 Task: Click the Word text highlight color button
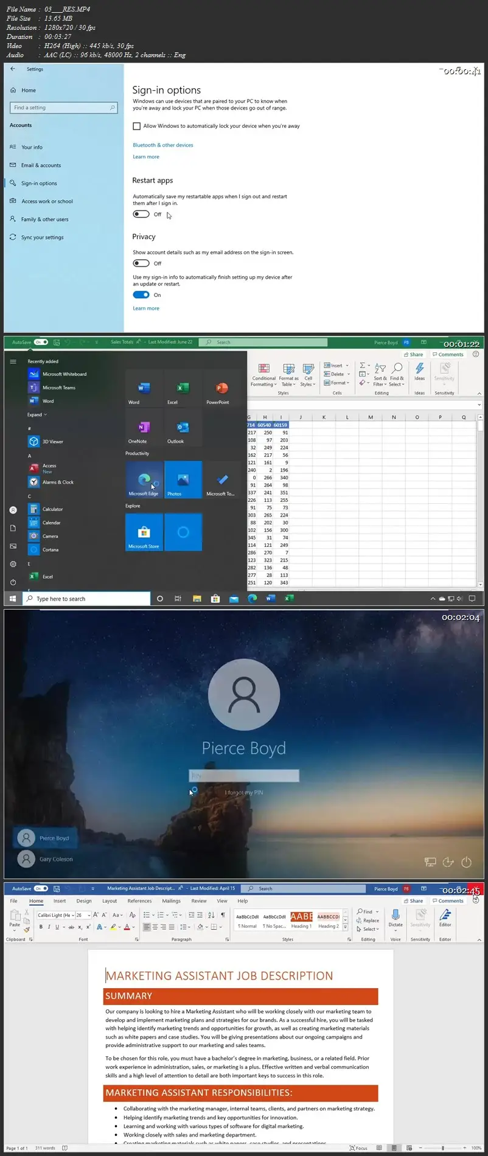pyautogui.click(x=113, y=927)
